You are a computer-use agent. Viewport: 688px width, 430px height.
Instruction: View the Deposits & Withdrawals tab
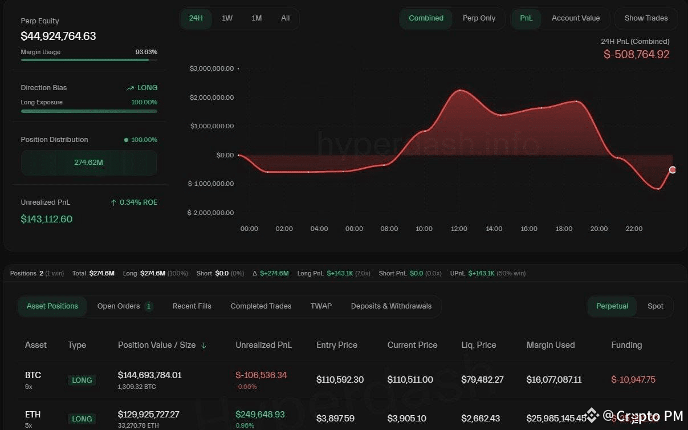point(391,306)
